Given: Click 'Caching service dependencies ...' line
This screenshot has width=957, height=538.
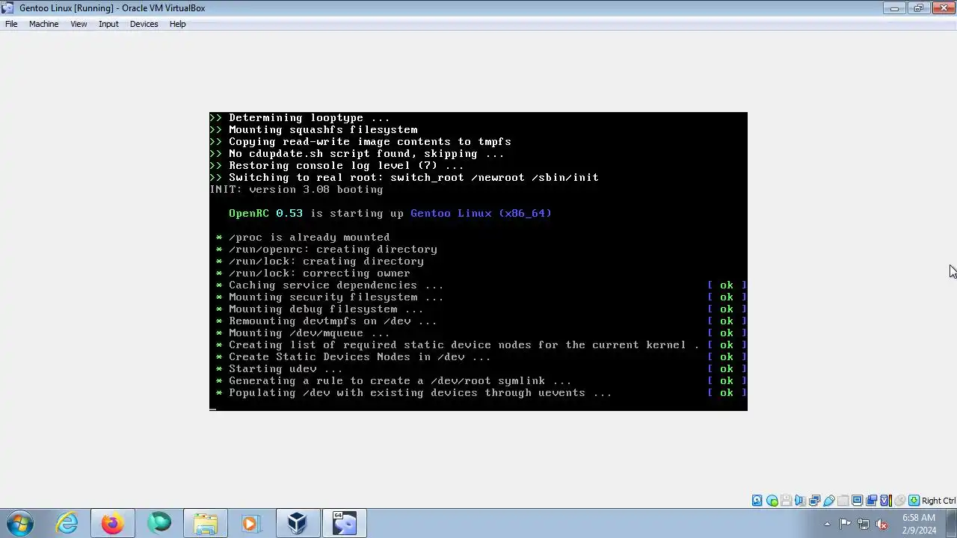Looking at the screenshot, I should 336,285.
